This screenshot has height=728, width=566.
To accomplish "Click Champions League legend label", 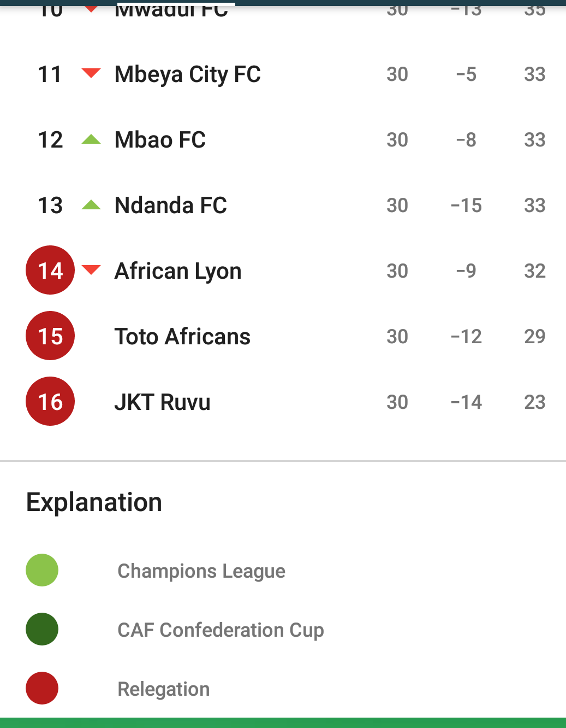I will point(201,571).
